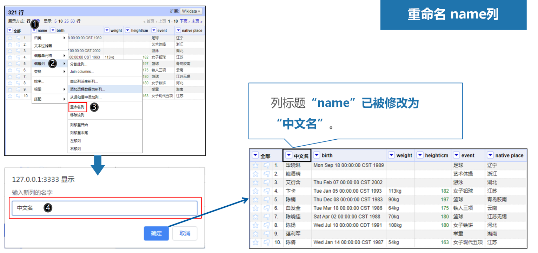Viewport: 538px width, 253px height.
Task: Flag row 9 谌利军 in the 中文名 table
Action: 267,234
